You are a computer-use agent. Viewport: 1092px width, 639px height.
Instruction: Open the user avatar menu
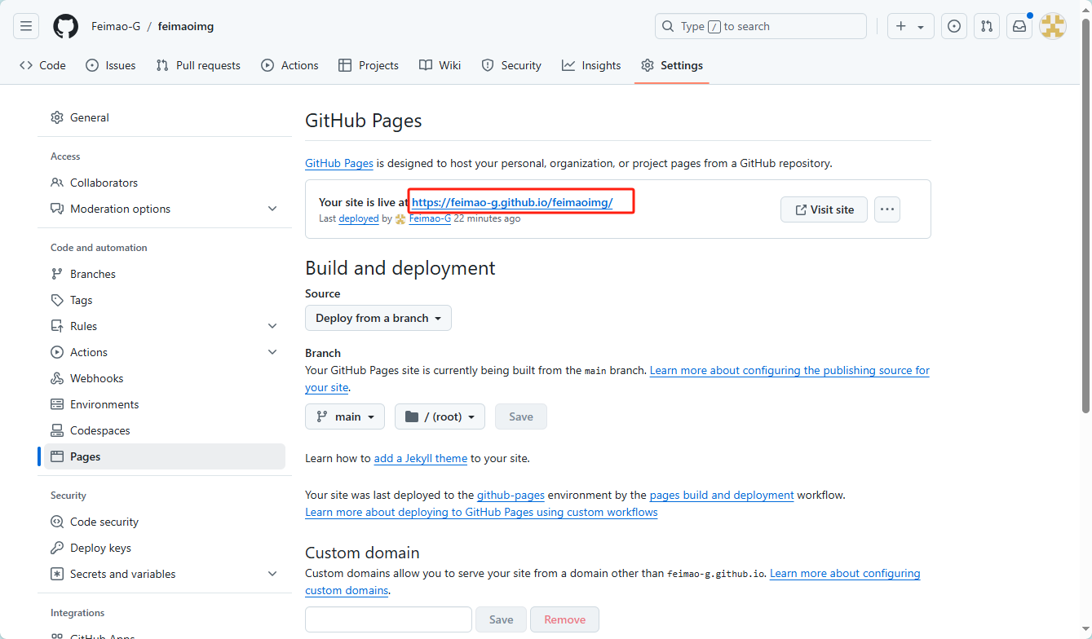pos(1053,26)
